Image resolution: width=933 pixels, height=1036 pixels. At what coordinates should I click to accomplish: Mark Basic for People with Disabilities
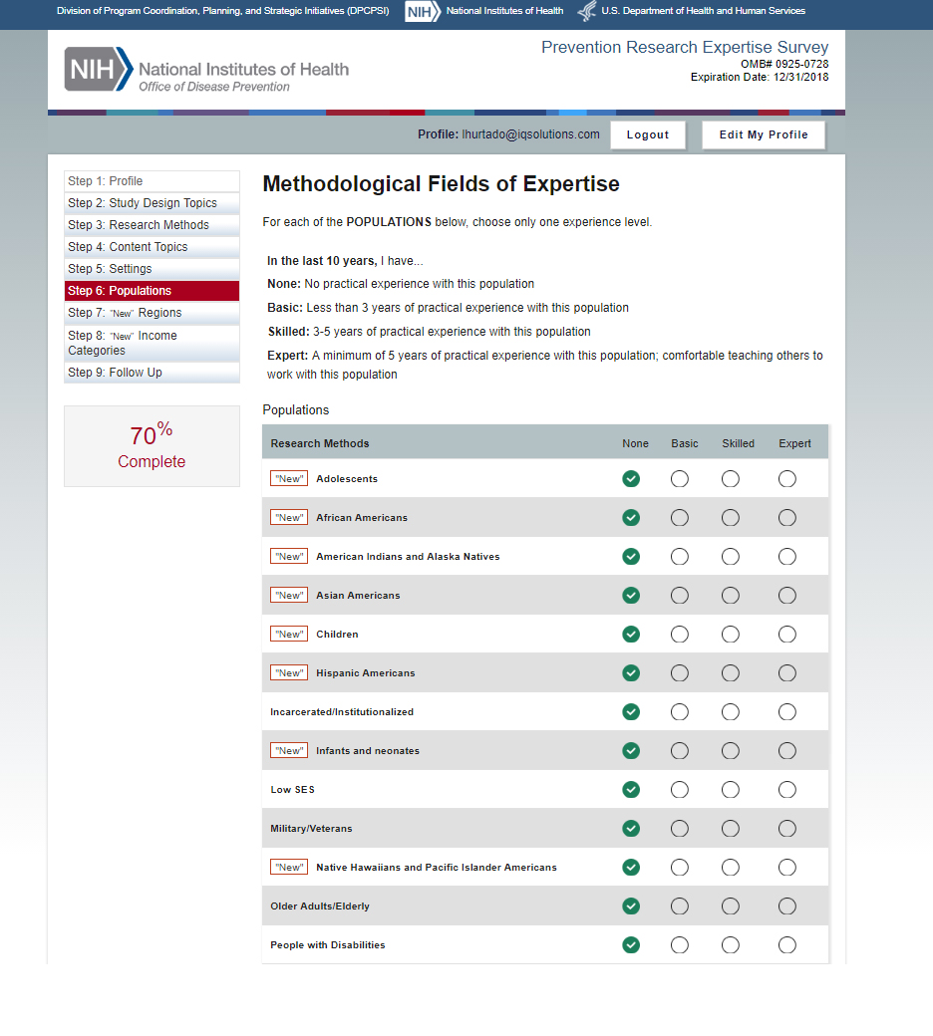pyautogui.click(x=680, y=945)
